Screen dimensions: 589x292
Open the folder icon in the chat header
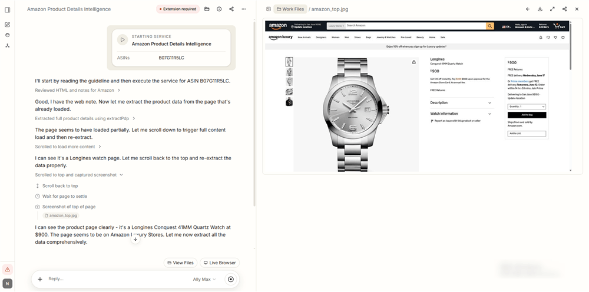coord(207,9)
